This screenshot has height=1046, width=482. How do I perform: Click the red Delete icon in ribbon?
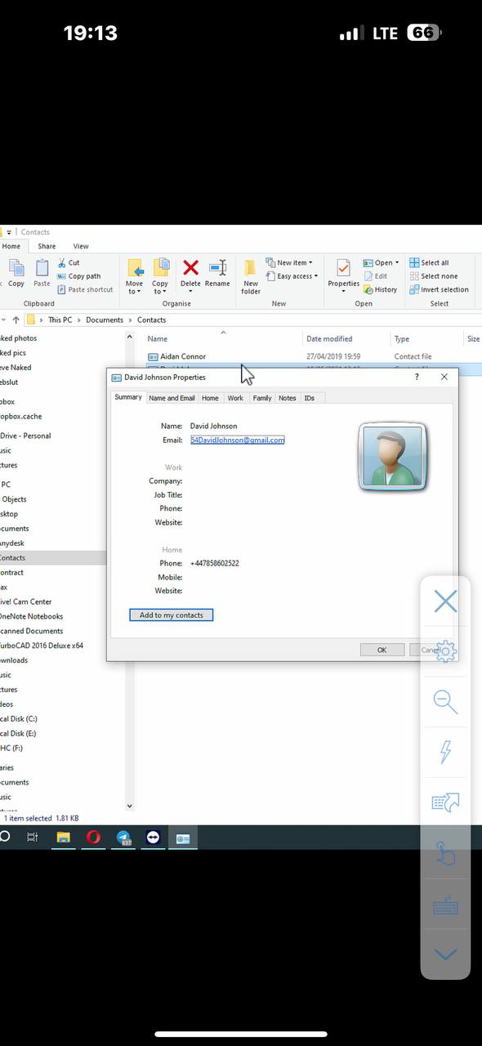(x=190, y=268)
